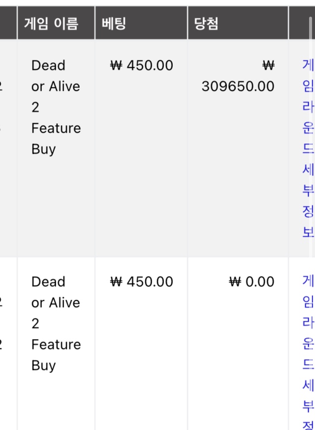Click the ₩ symbol above 309650.00
Image resolution: width=315 pixels, height=430 pixels.
268,65
